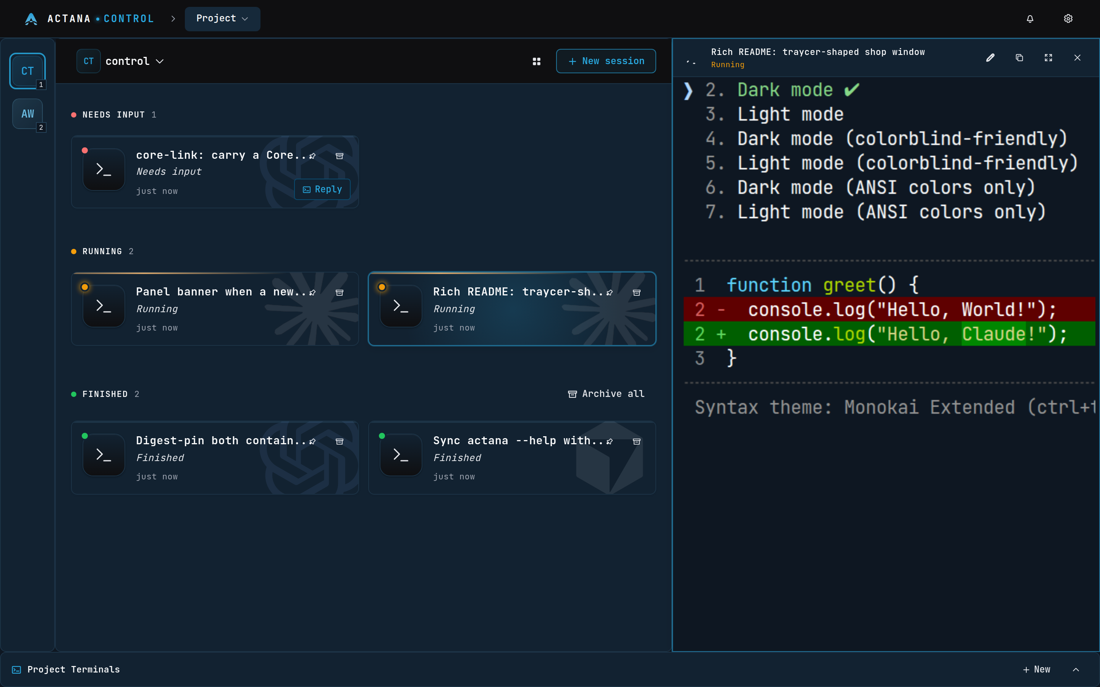The width and height of the screenshot is (1100, 687).
Task: Archive the Panel banner session
Action: pyautogui.click(x=339, y=293)
